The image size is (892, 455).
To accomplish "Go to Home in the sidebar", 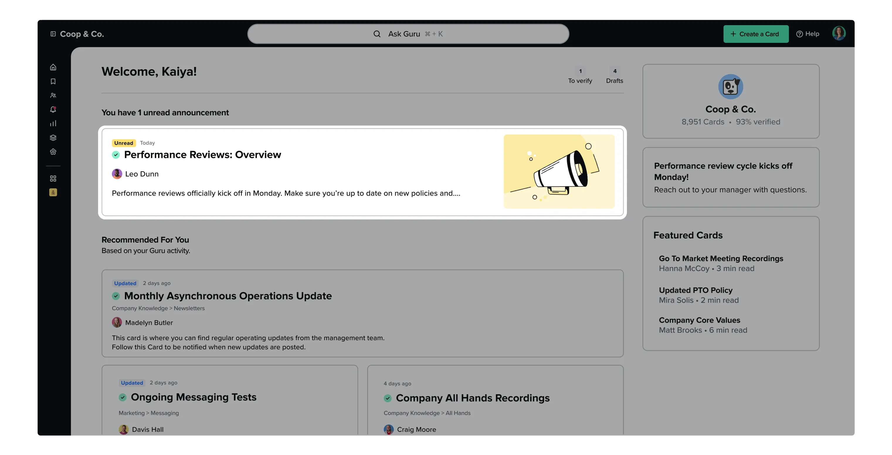I will coord(53,67).
